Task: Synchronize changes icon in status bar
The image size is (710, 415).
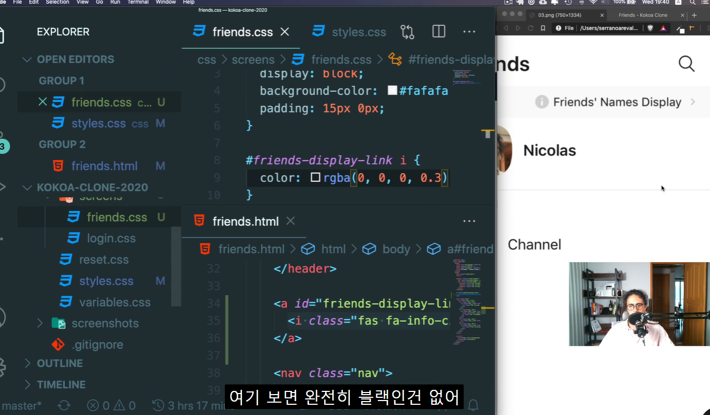Action: click(63, 406)
